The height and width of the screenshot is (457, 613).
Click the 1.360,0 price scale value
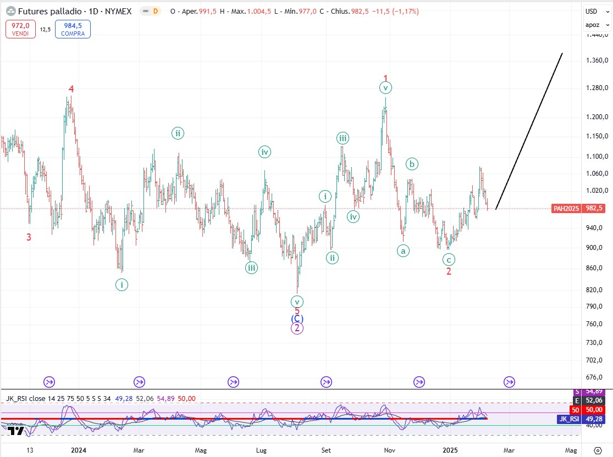[597, 60]
